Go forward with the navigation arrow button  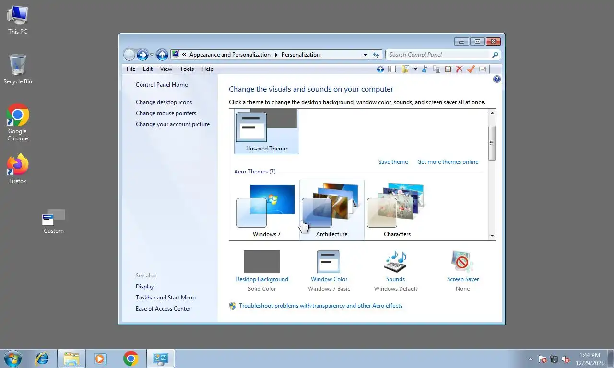point(142,55)
